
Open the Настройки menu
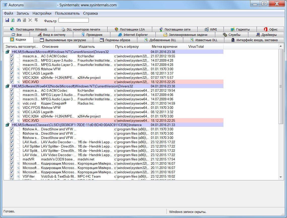[x=42, y=13]
